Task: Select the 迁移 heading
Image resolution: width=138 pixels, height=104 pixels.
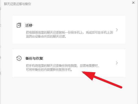Action: click(29, 25)
